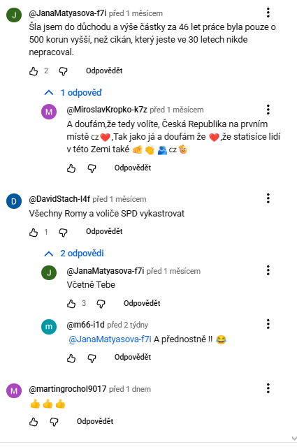This screenshot has height=447, width=297.
Task: Open options menu on m66-i1d's reply
Action: [x=268, y=324]
